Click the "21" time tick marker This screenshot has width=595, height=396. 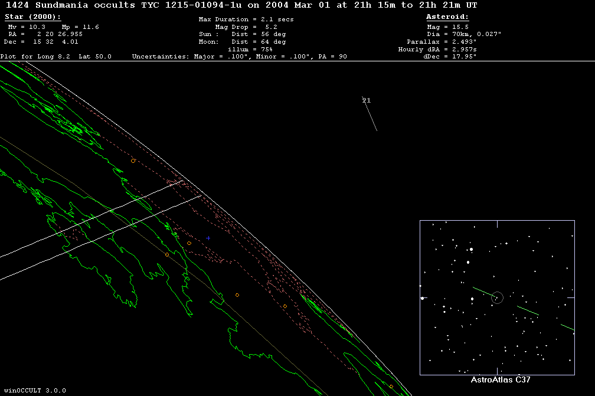click(366, 101)
